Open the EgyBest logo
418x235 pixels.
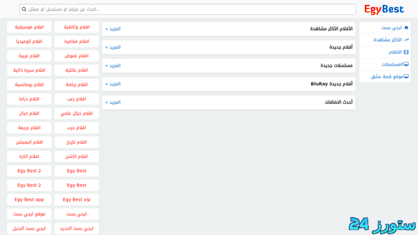point(384,9)
